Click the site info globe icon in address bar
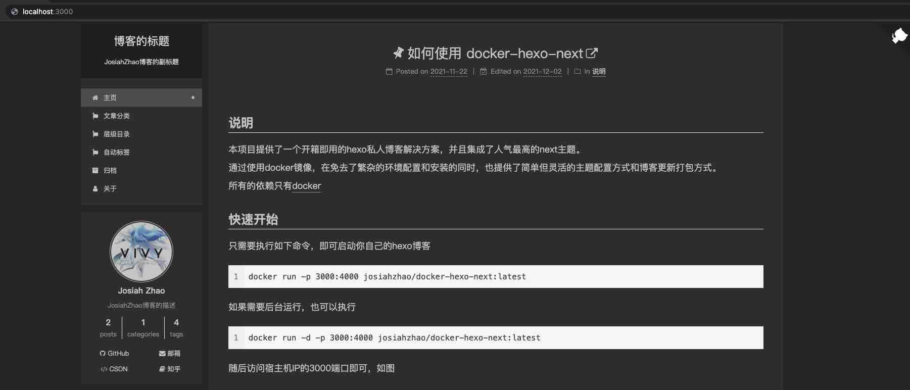 15,12
